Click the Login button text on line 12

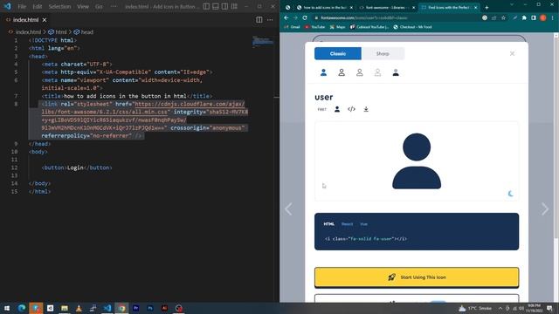[75, 167]
